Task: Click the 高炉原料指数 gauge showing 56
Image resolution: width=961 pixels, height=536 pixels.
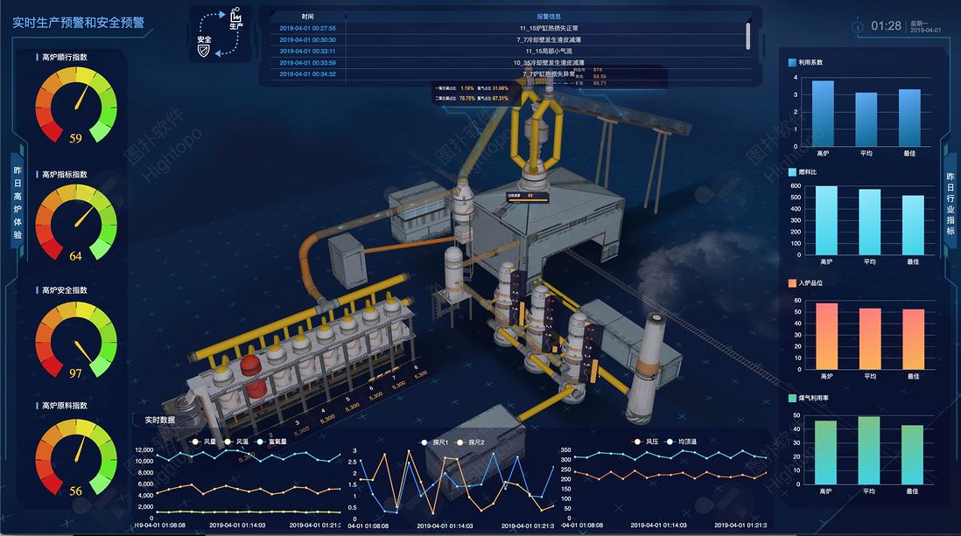Action: point(76,457)
